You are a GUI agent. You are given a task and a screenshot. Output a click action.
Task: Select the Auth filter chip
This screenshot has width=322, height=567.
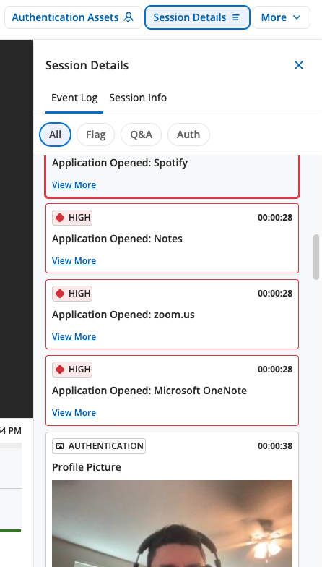(x=188, y=135)
